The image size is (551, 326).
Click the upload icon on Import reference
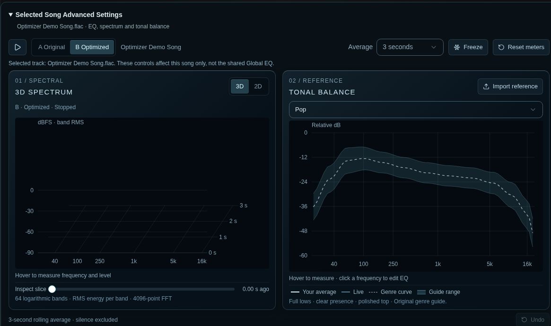coord(486,86)
